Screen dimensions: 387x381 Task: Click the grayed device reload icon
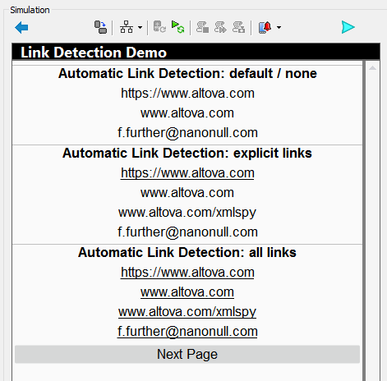(159, 27)
